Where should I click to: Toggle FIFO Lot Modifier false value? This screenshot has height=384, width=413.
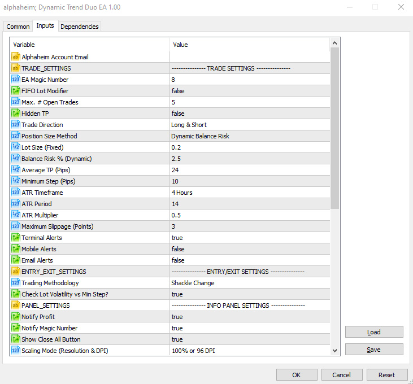pyautogui.click(x=250, y=91)
